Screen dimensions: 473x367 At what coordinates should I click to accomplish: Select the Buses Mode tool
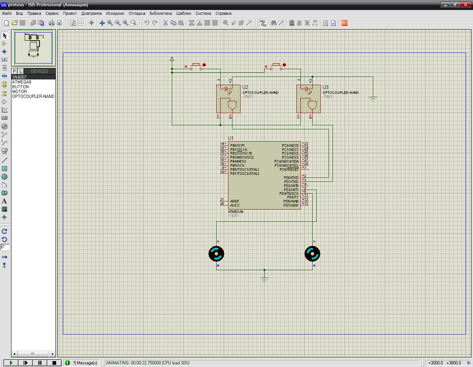pos(4,76)
